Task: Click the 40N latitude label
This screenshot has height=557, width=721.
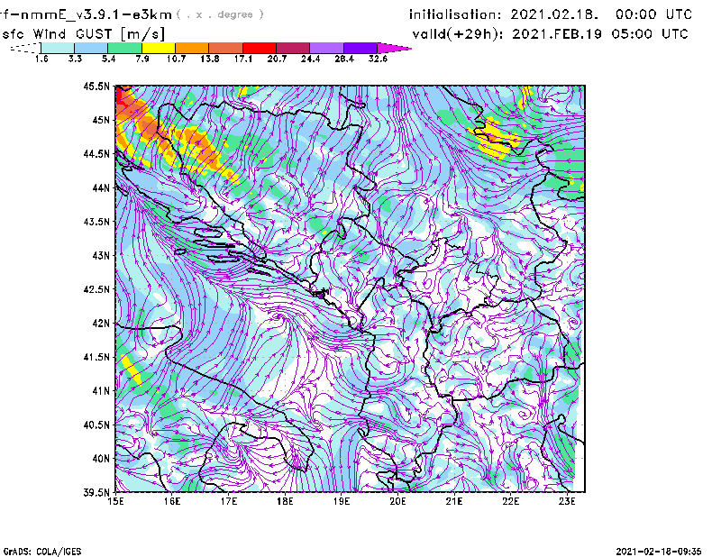Action: [x=101, y=459]
